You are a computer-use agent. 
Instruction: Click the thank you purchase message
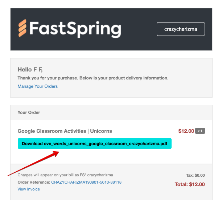pyautogui.click(x=93, y=78)
